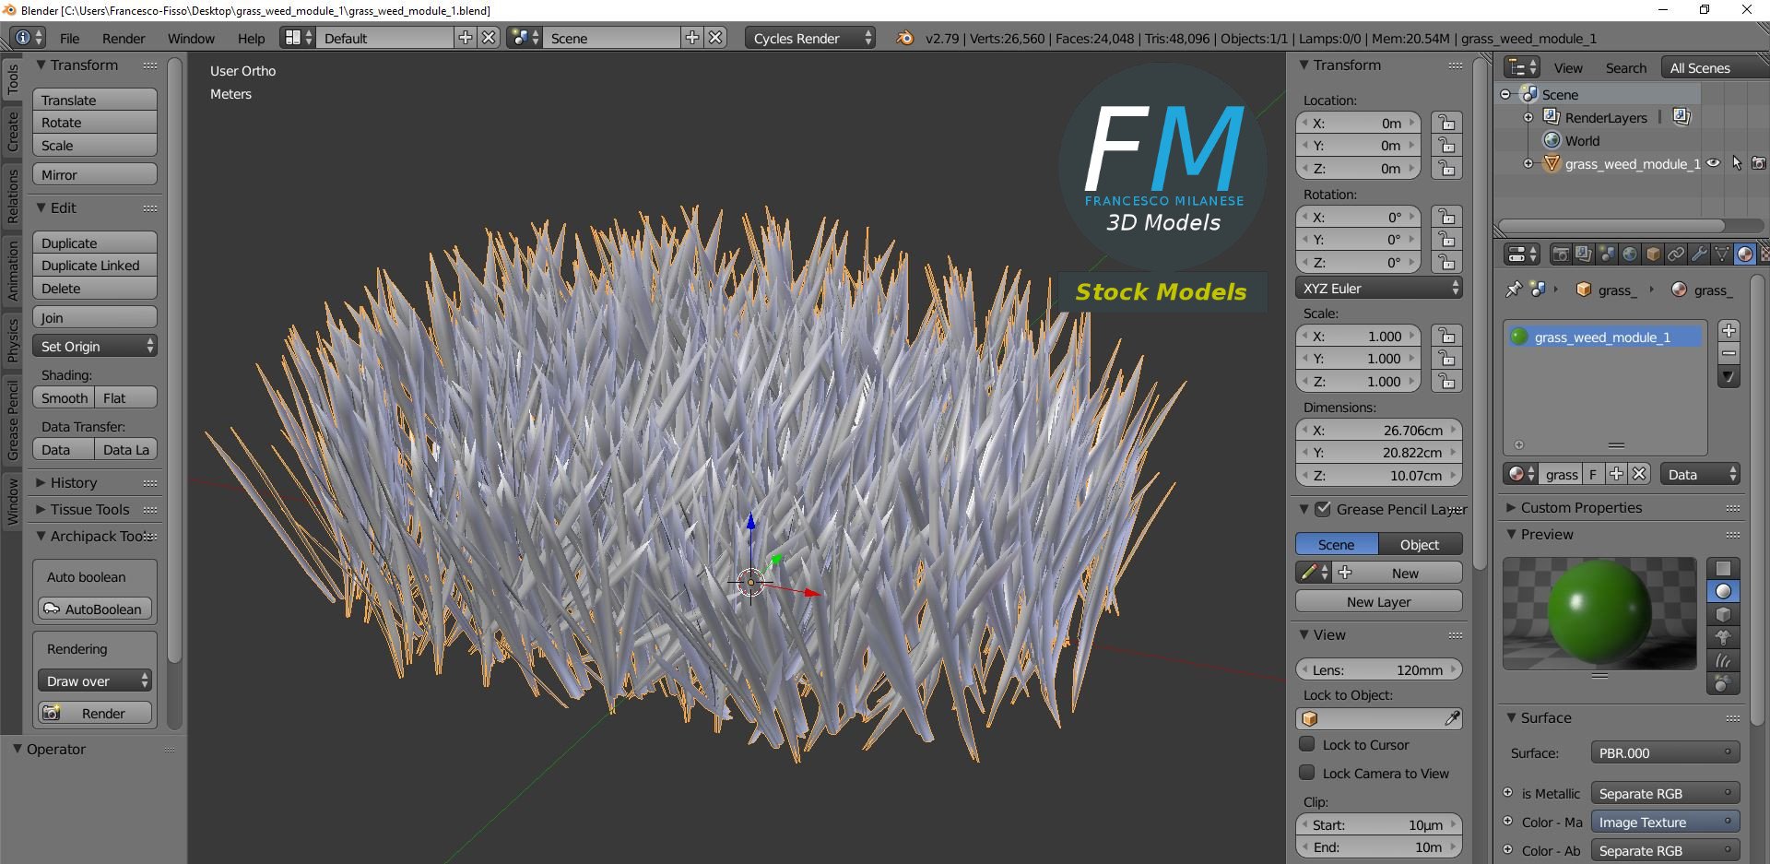
Task: Open the Cycles Render engine dropdown
Action: [x=810, y=38]
